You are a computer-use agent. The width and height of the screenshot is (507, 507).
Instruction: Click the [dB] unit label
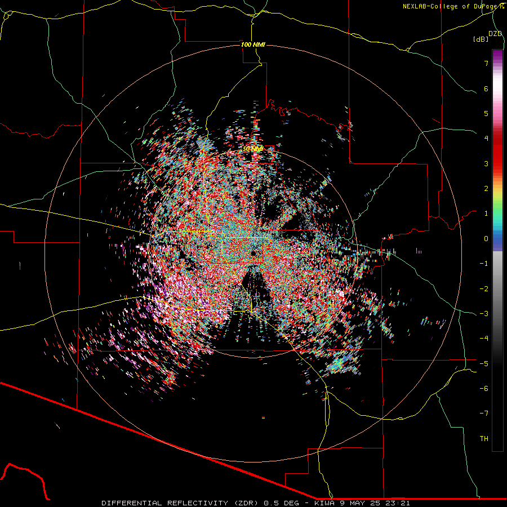click(481, 39)
